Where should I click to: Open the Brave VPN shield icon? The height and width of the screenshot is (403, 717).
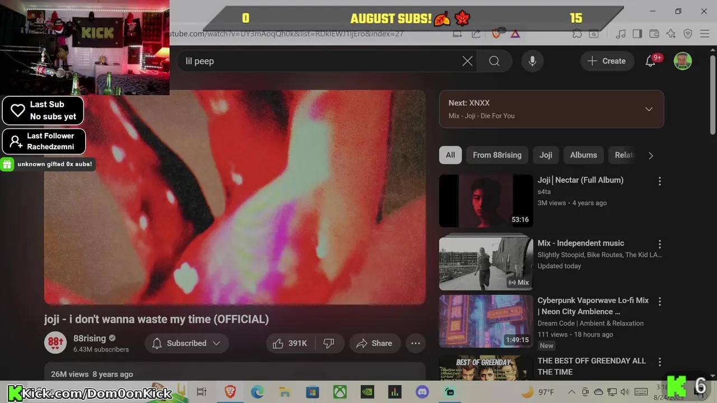688,34
